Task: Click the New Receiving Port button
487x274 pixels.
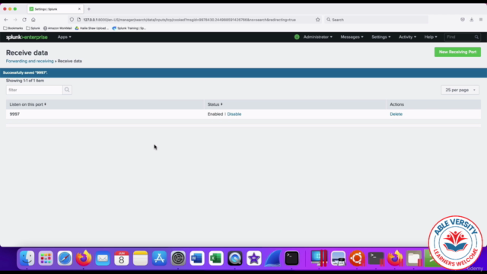Action: pyautogui.click(x=457, y=52)
